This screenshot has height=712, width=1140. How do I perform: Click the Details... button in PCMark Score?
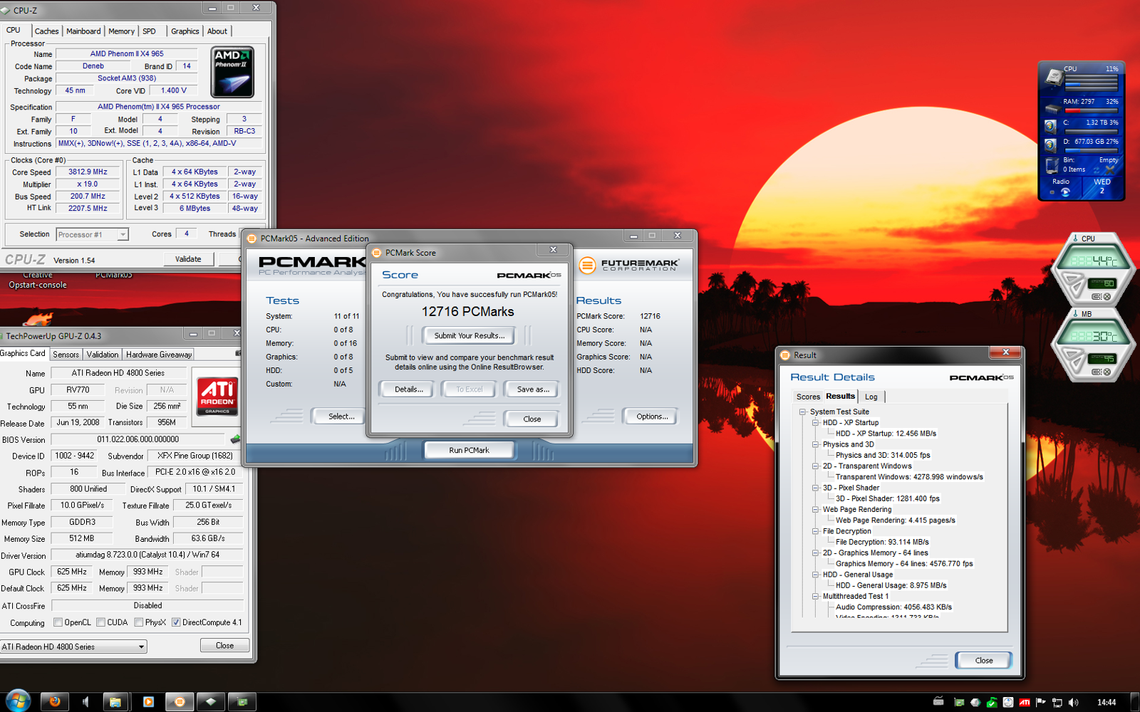point(408,389)
